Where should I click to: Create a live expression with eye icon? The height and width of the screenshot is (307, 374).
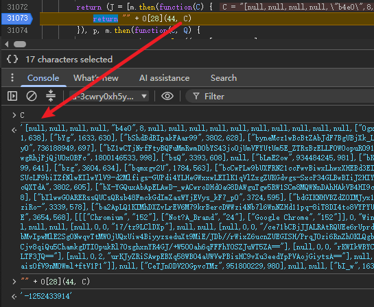click(167, 96)
